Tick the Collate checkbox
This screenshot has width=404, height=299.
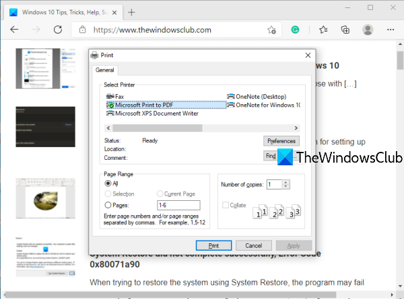226,205
